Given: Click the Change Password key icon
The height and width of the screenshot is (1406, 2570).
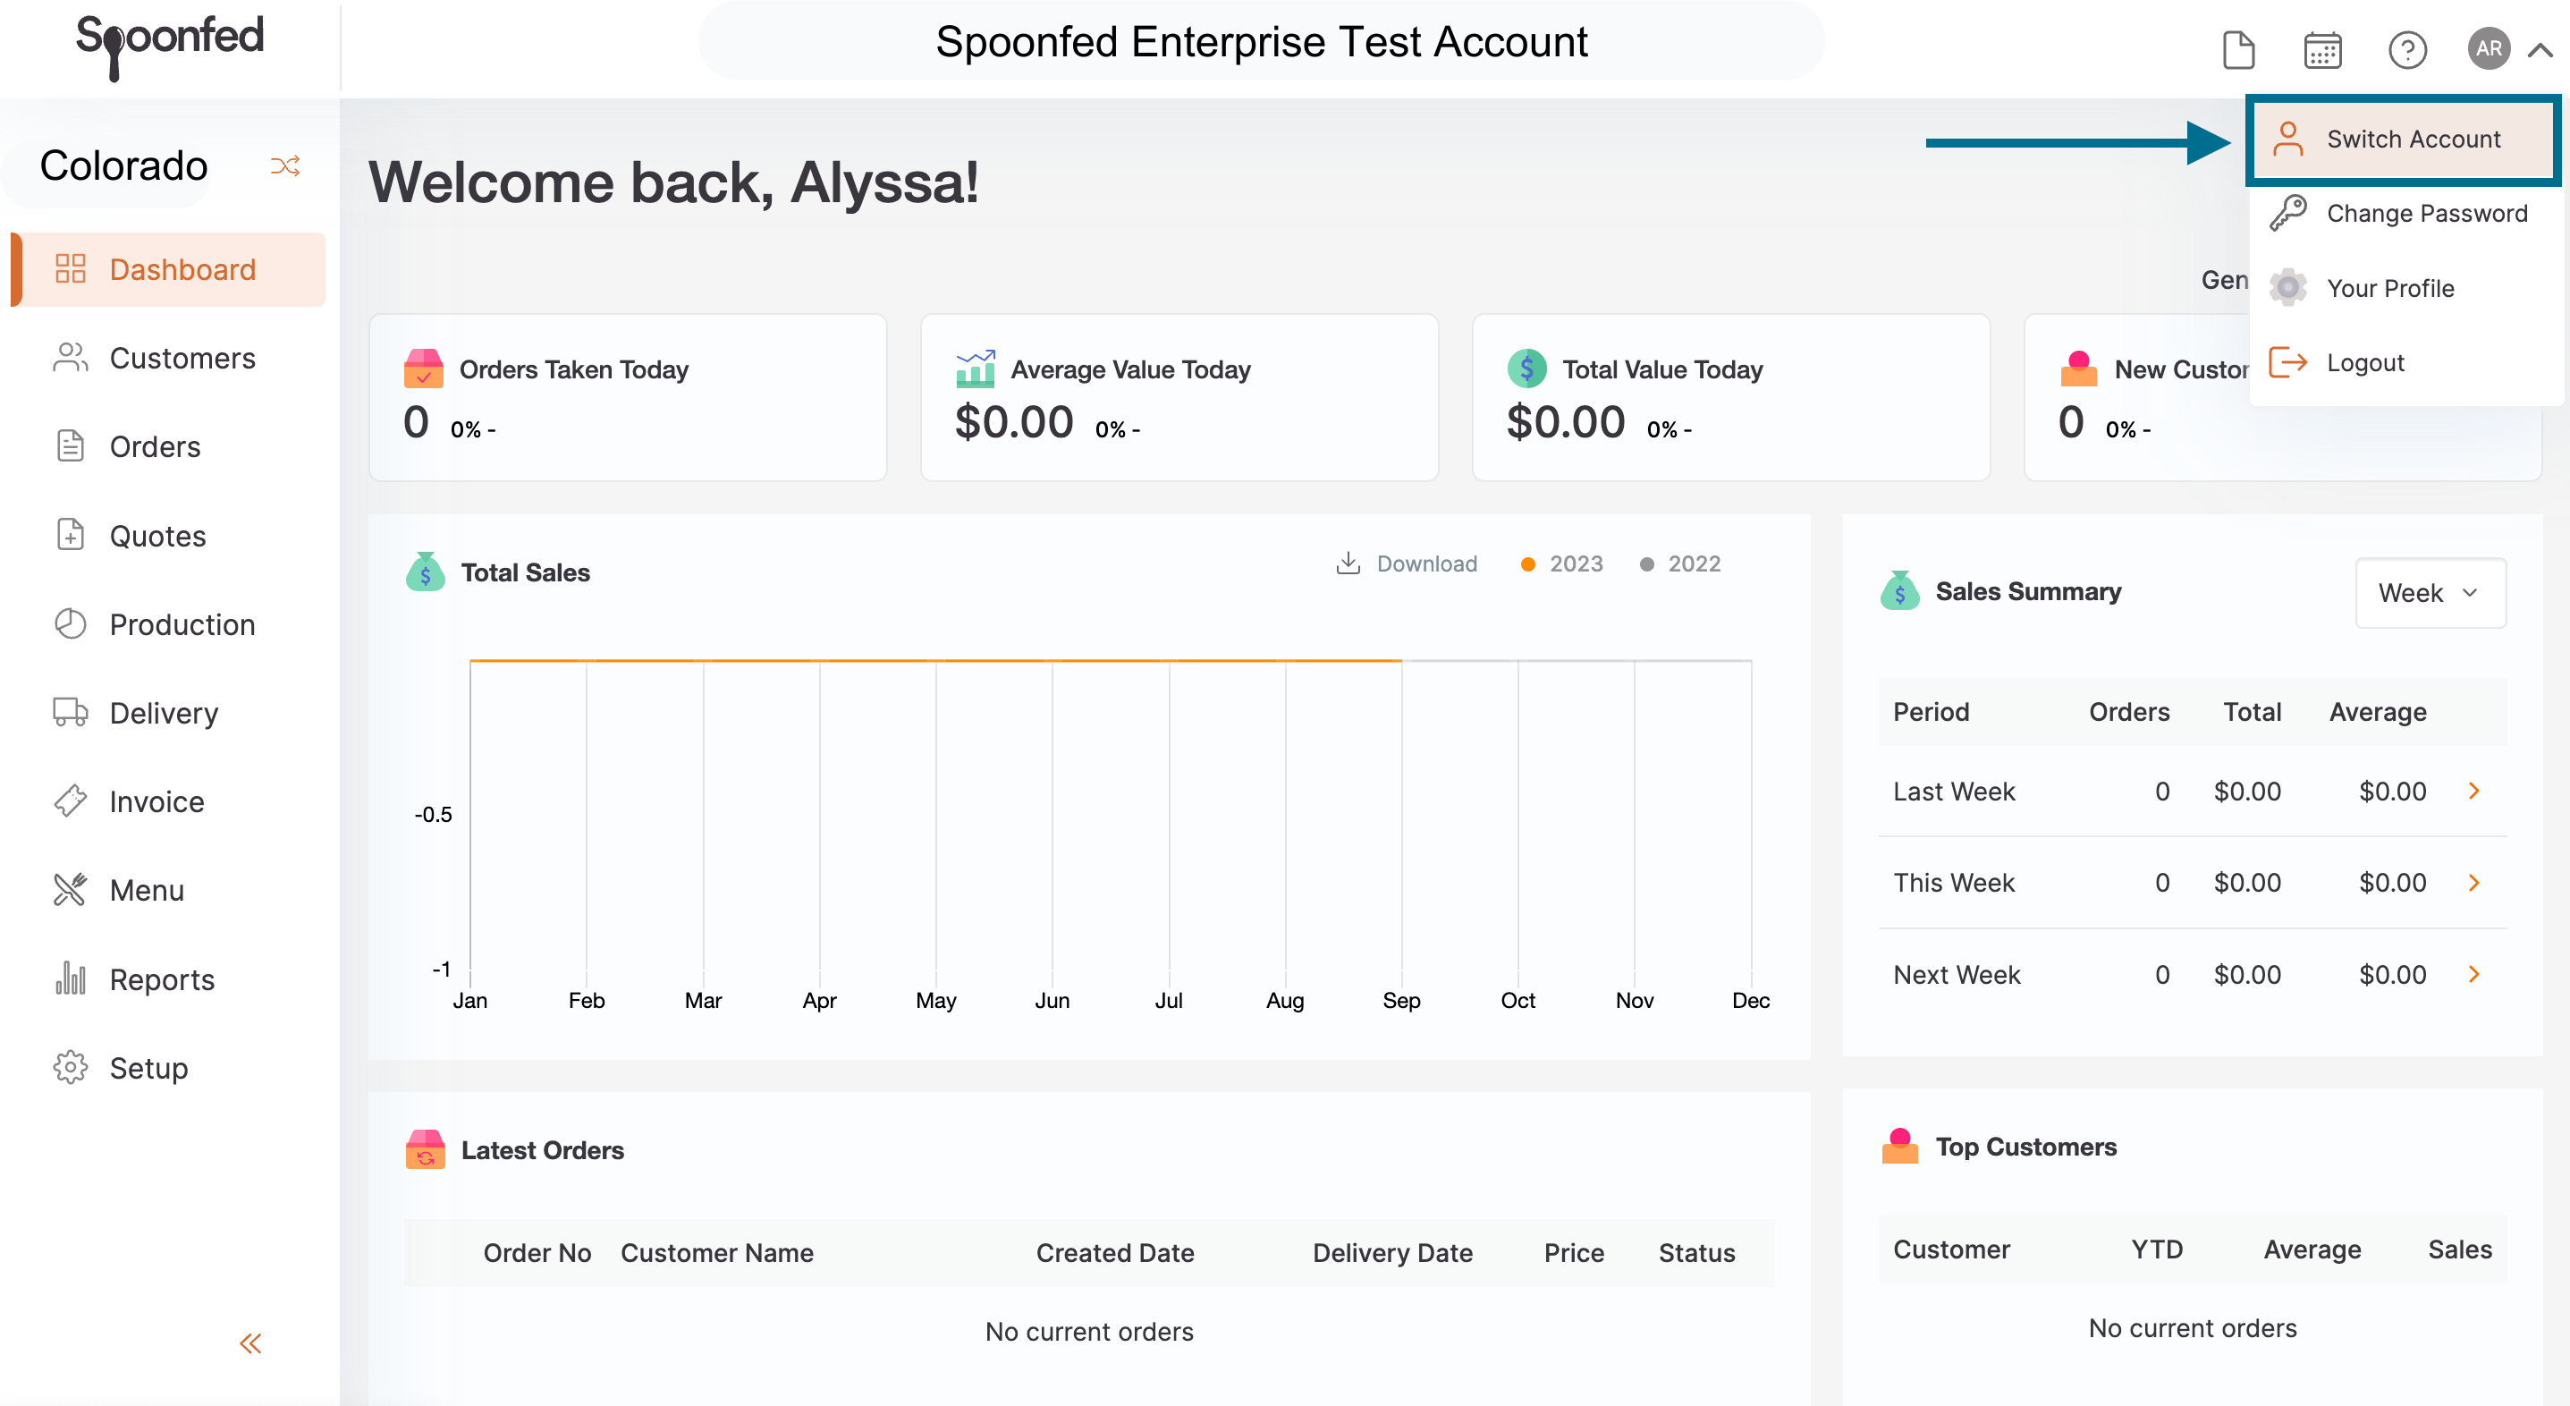Looking at the screenshot, I should click(2287, 213).
